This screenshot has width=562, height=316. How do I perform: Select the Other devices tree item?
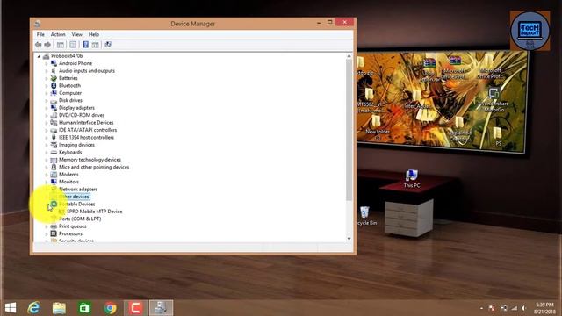(x=74, y=197)
